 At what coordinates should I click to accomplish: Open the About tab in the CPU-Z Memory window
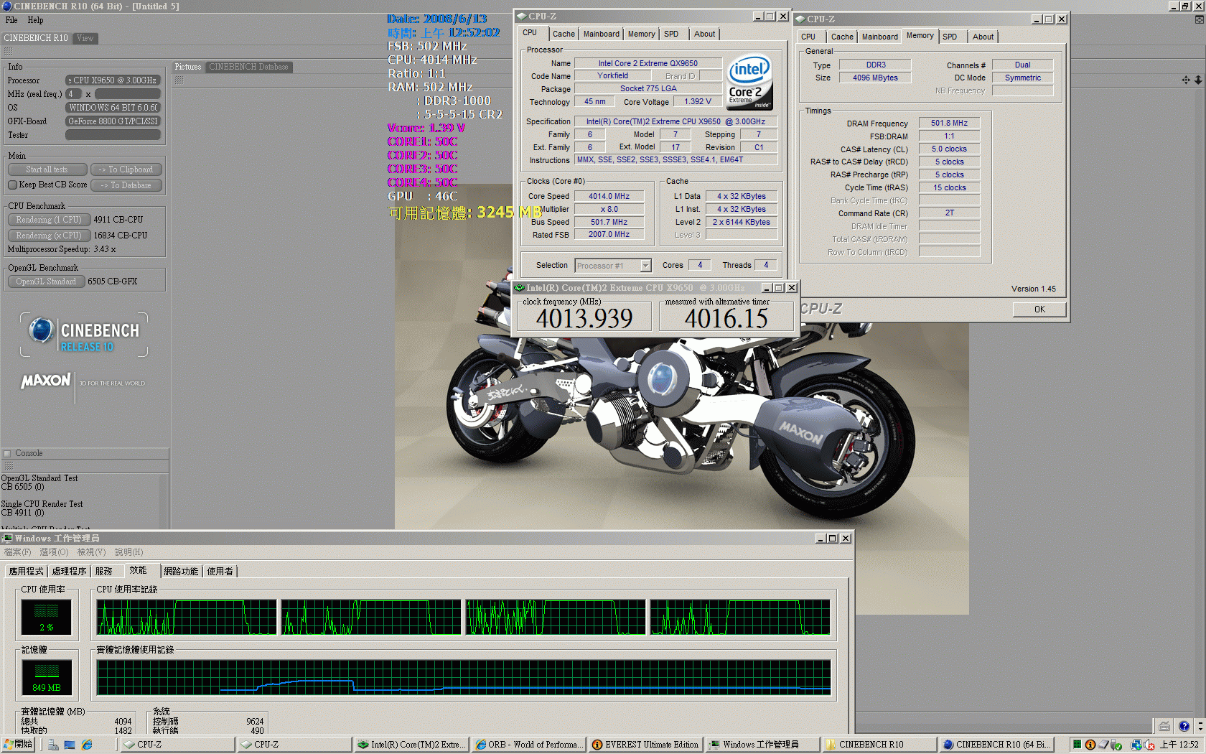coord(983,37)
